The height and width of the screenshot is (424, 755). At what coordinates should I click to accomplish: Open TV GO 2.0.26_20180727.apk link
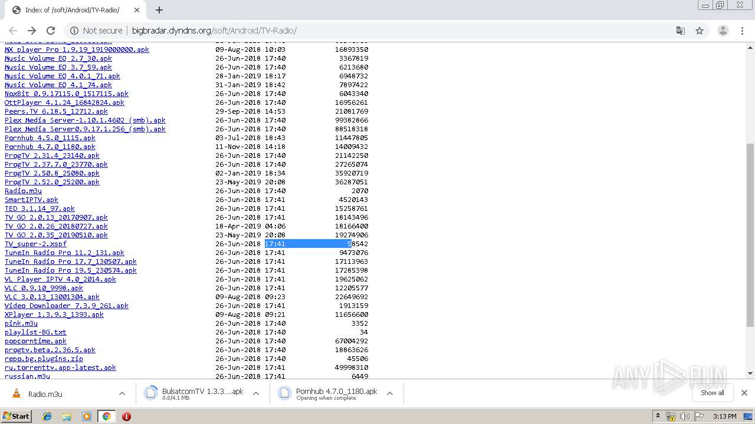click(56, 226)
